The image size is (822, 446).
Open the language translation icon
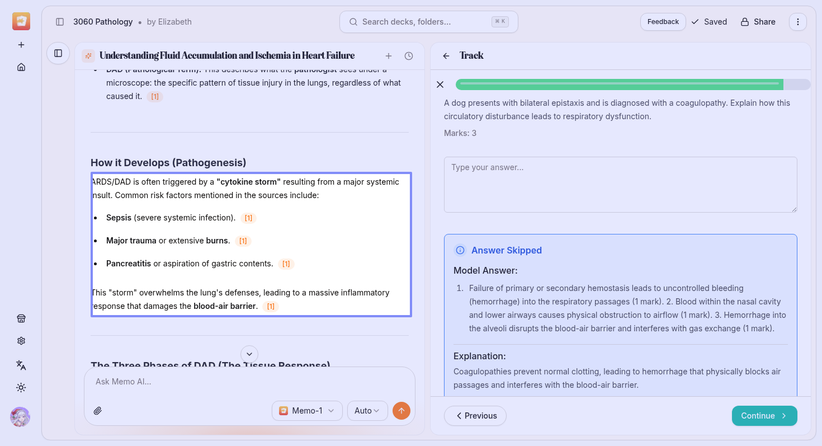click(x=21, y=365)
